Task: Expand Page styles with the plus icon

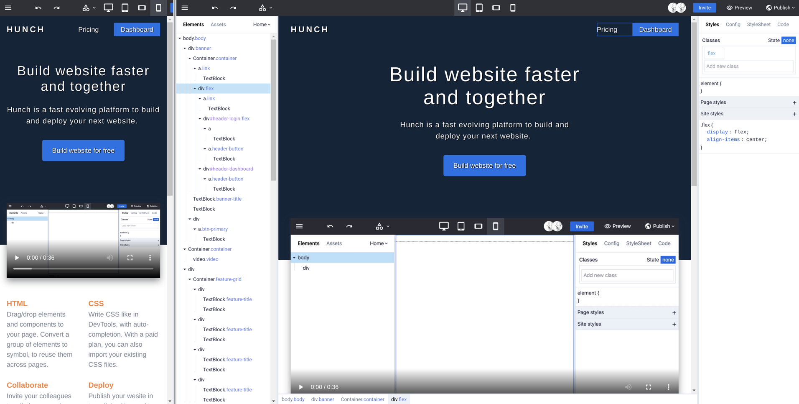Action: coord(794,102)
